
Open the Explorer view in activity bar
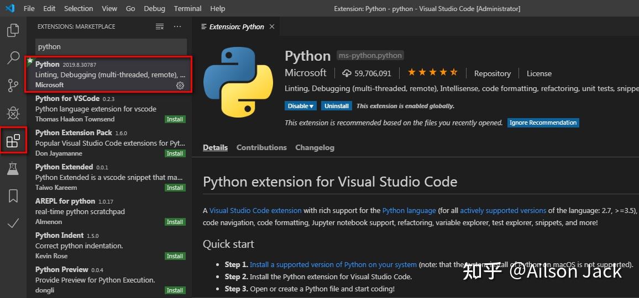pos(13,30)
